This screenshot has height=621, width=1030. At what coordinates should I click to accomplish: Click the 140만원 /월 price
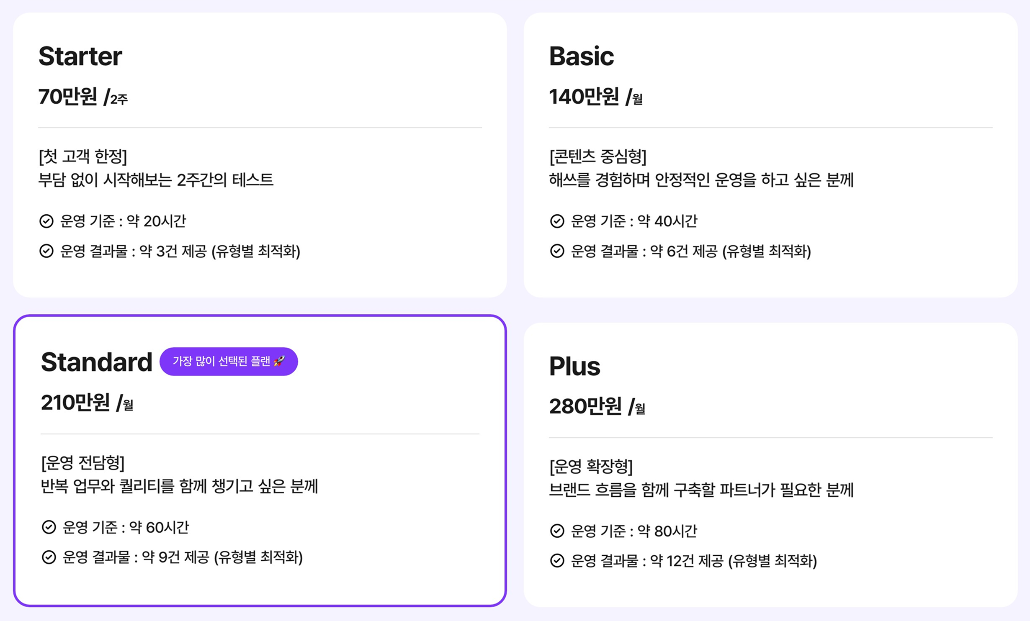(x=595, y=97)
